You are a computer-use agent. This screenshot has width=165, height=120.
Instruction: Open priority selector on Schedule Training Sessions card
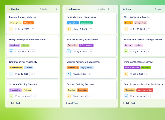(11, 96)
